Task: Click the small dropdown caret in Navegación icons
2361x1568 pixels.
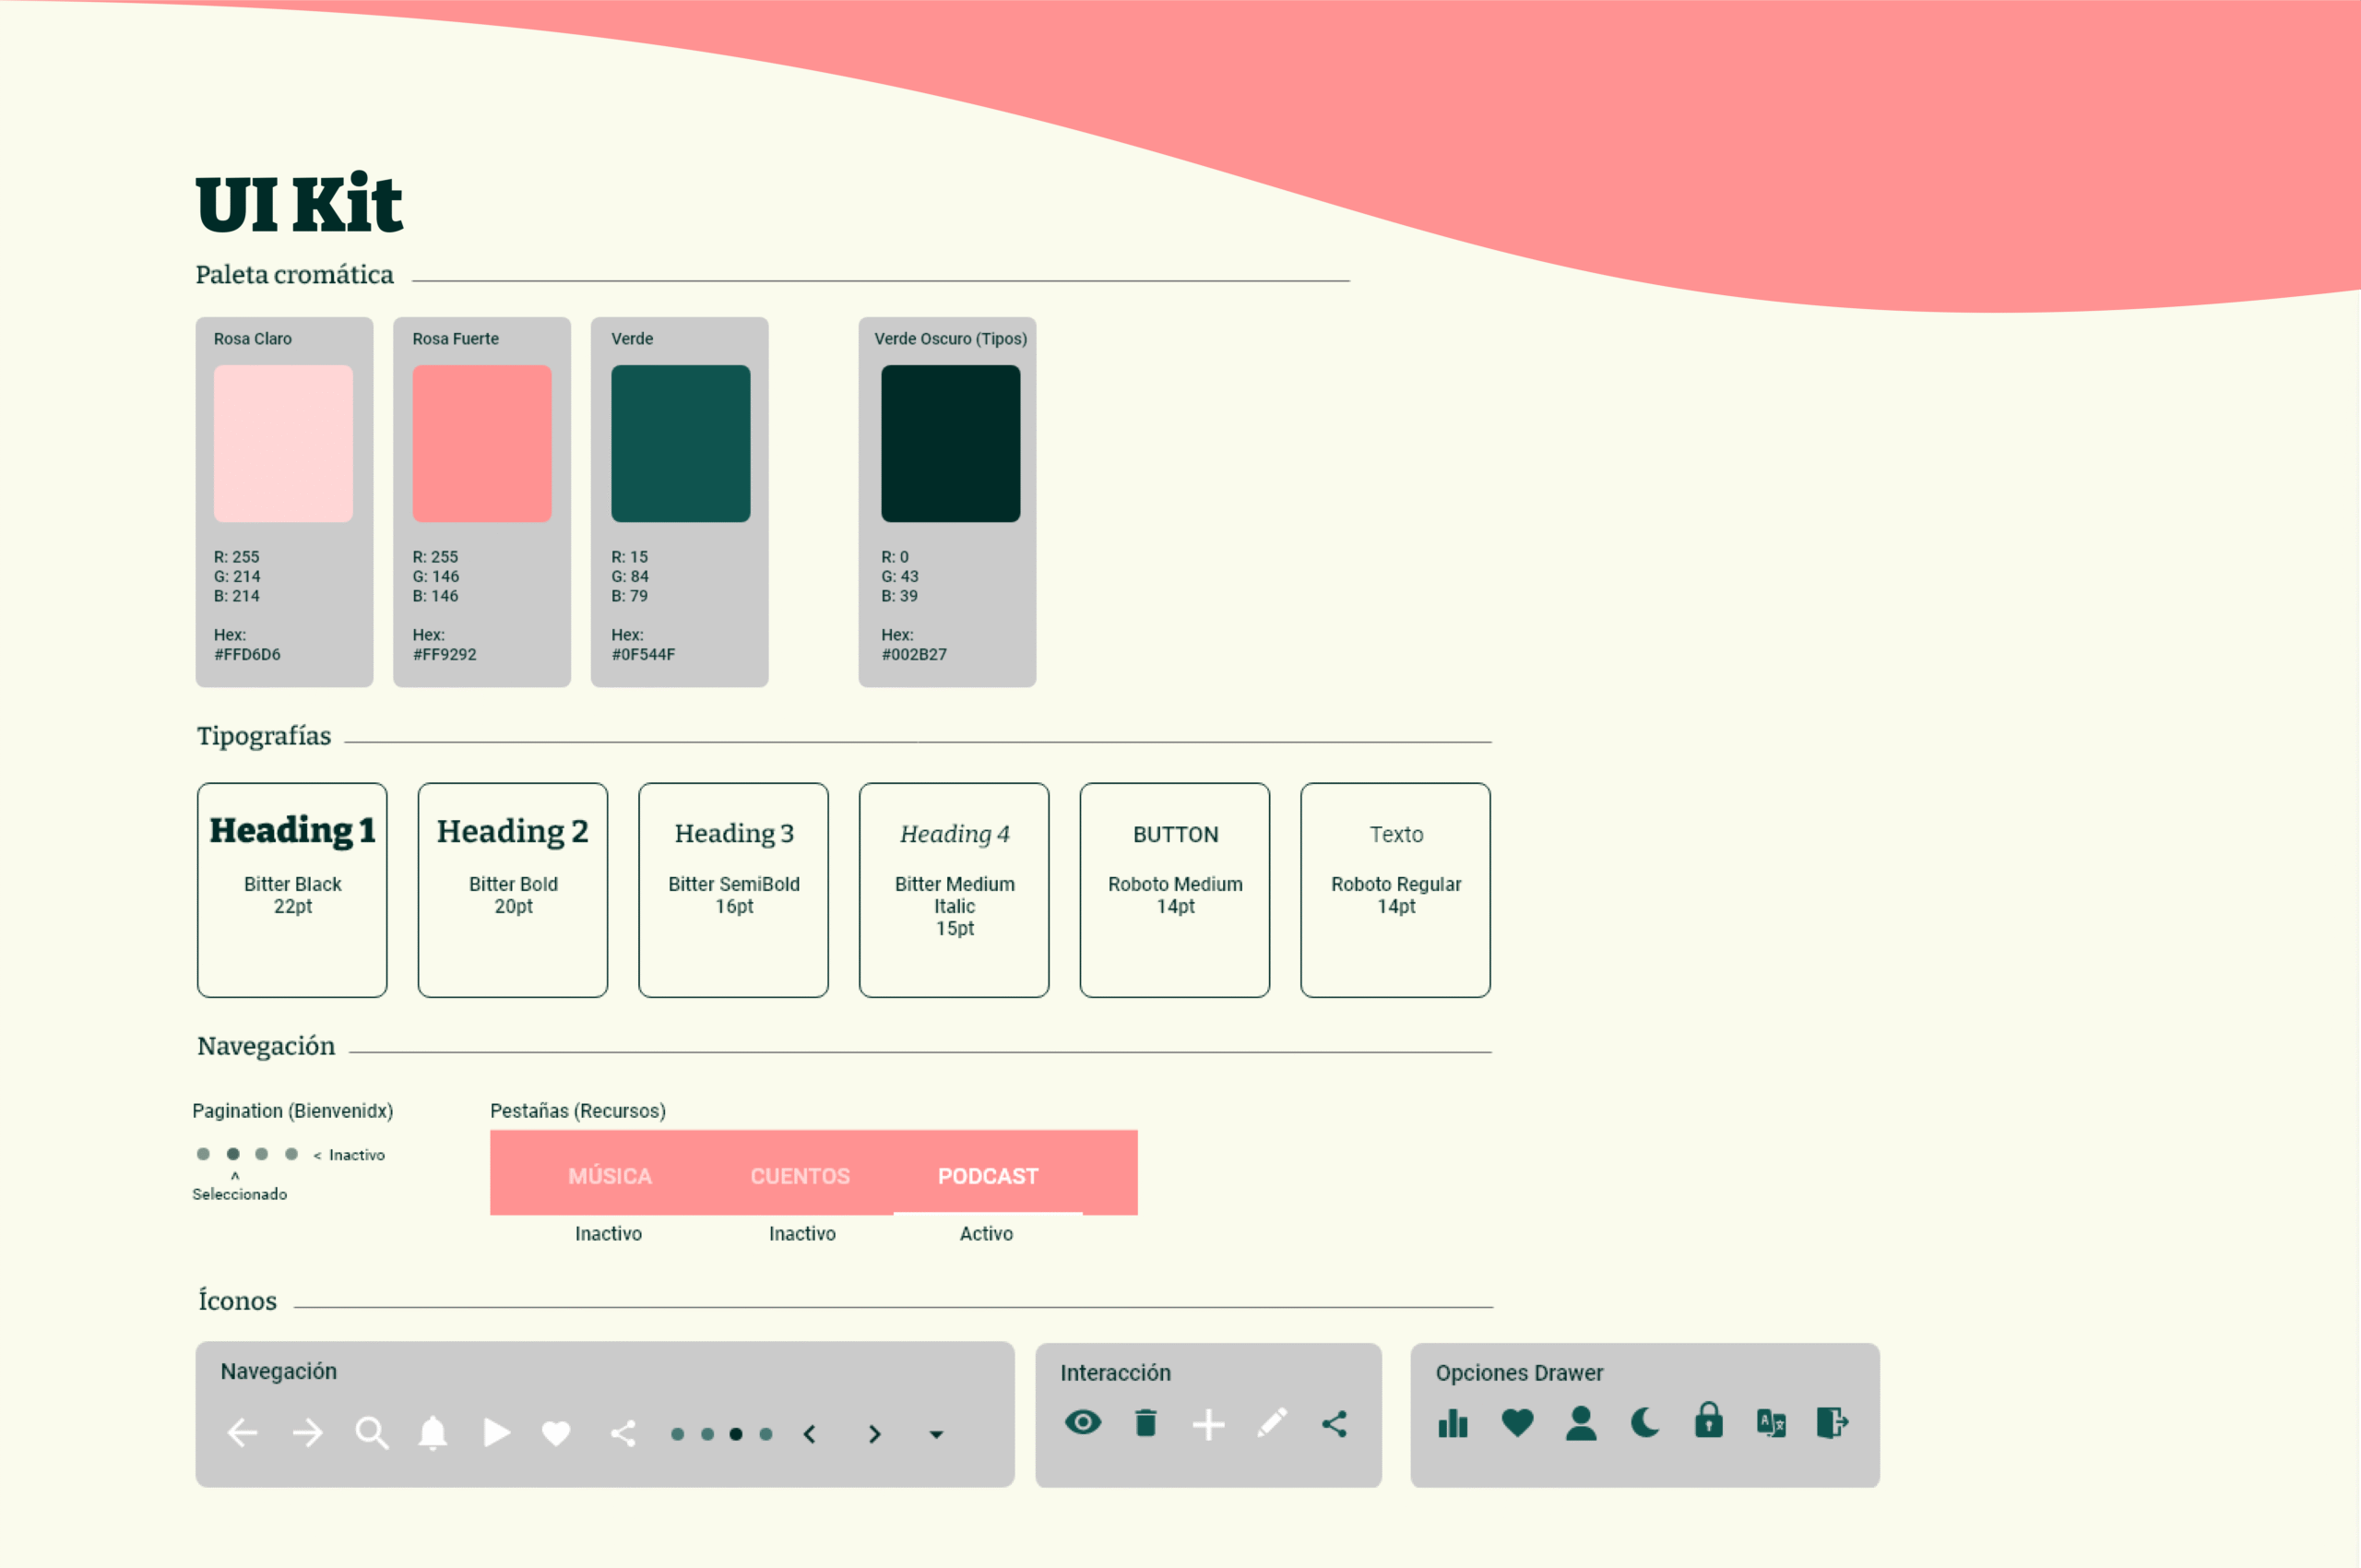Action: coord(936,1435)
